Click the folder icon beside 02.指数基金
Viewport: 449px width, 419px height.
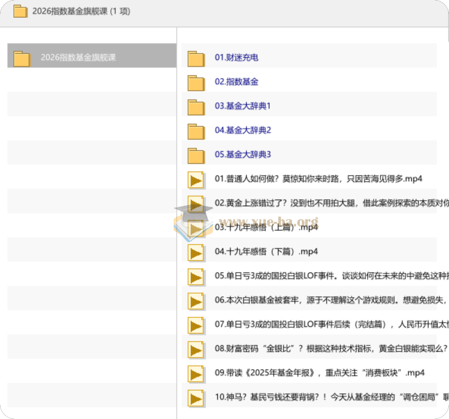tap(196, 83)
